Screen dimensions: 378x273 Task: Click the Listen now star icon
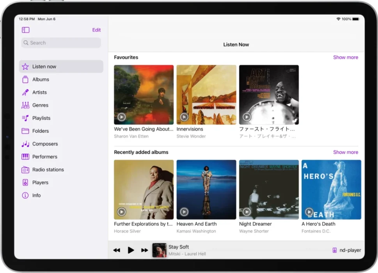25,67
